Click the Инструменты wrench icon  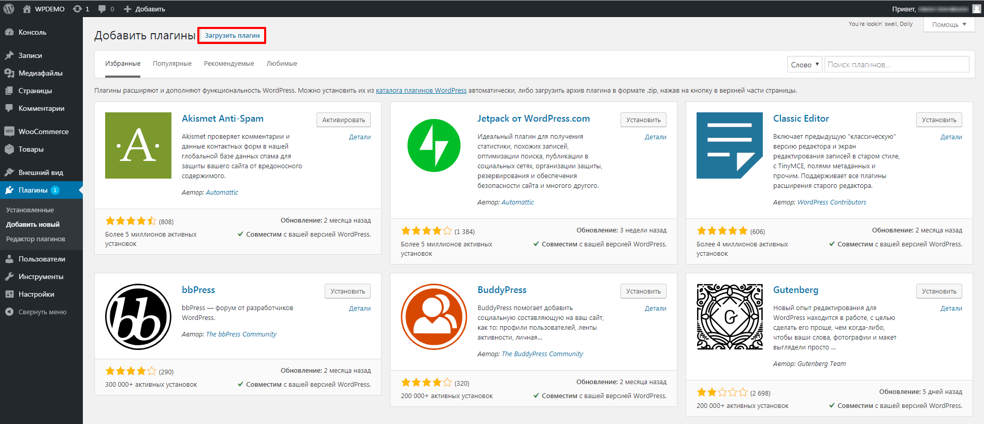click(x=9, y=276)
